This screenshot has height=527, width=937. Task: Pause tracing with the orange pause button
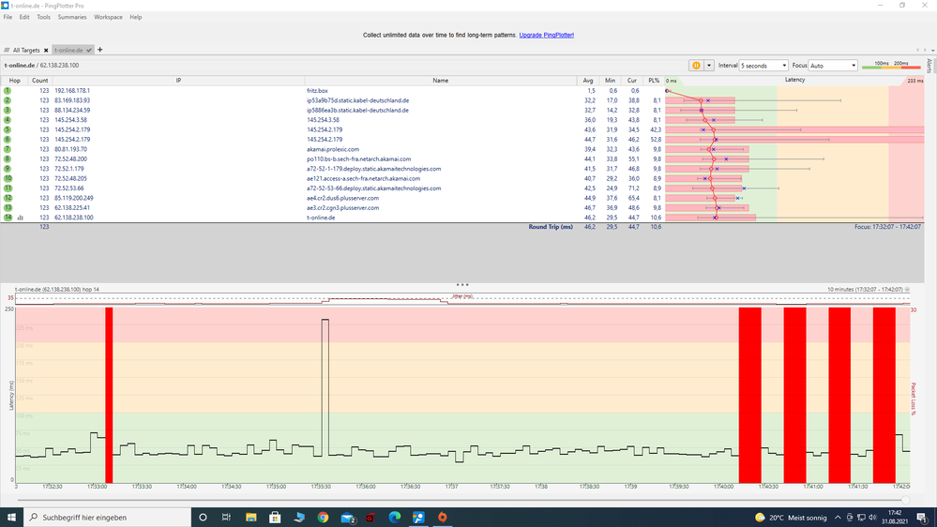696,66
